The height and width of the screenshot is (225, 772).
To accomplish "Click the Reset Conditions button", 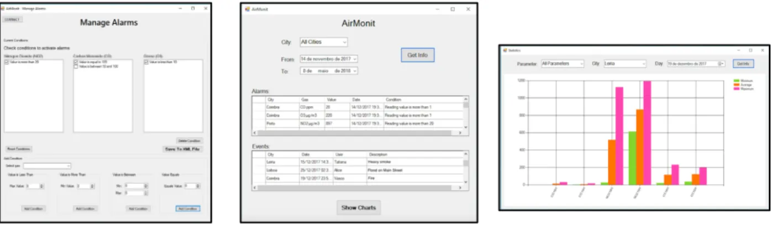I will tap(19, 149).
